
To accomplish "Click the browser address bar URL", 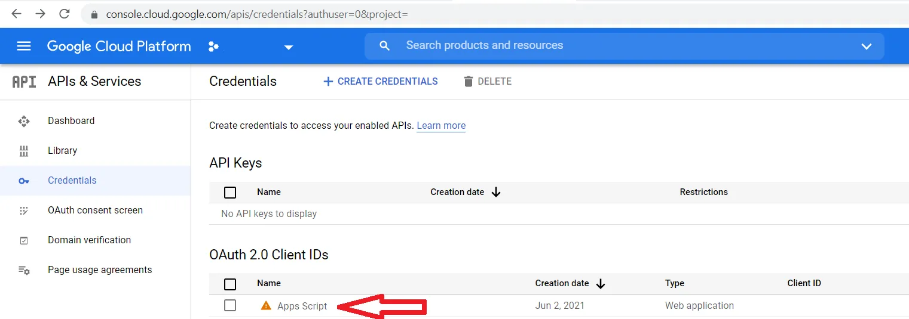I will 257,14.
